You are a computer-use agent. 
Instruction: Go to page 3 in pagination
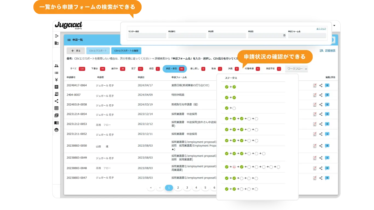[x=187, y=188]
